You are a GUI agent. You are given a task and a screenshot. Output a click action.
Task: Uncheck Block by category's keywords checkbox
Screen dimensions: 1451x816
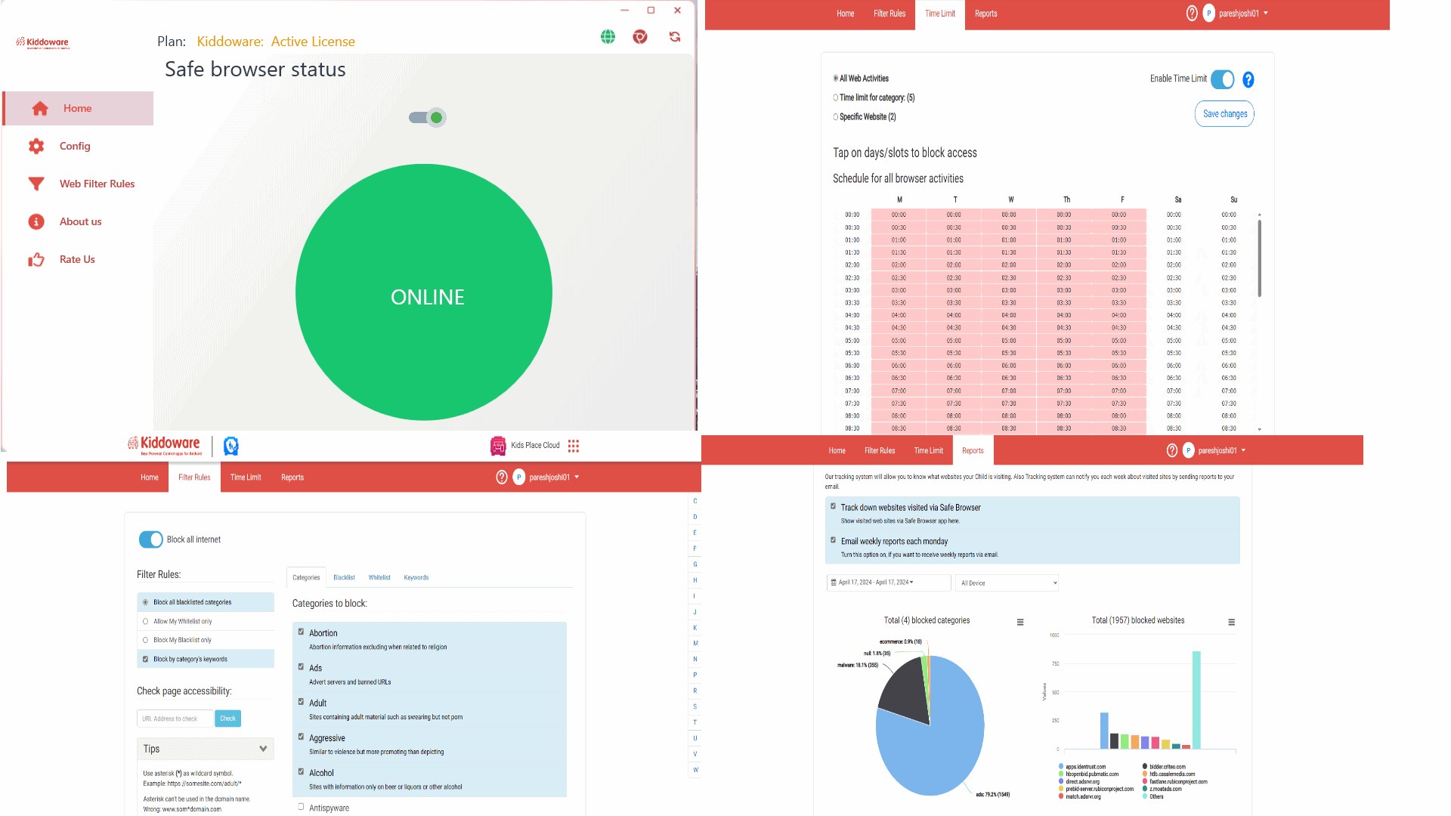[x=145, y=659]
